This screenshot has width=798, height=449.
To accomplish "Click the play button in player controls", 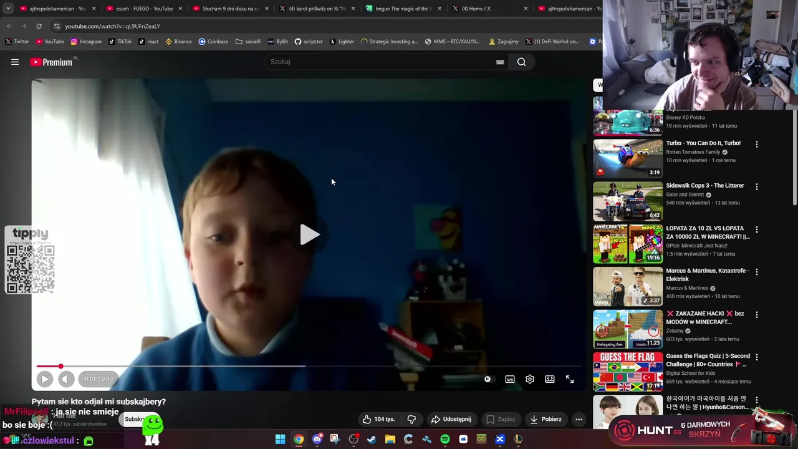I will [x=44, y=379].
